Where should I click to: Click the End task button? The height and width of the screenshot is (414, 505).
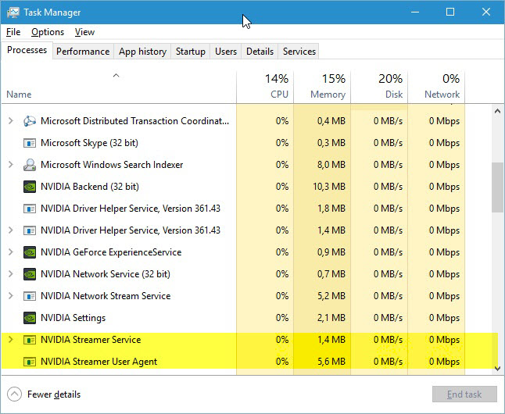[x=464, y=394]
